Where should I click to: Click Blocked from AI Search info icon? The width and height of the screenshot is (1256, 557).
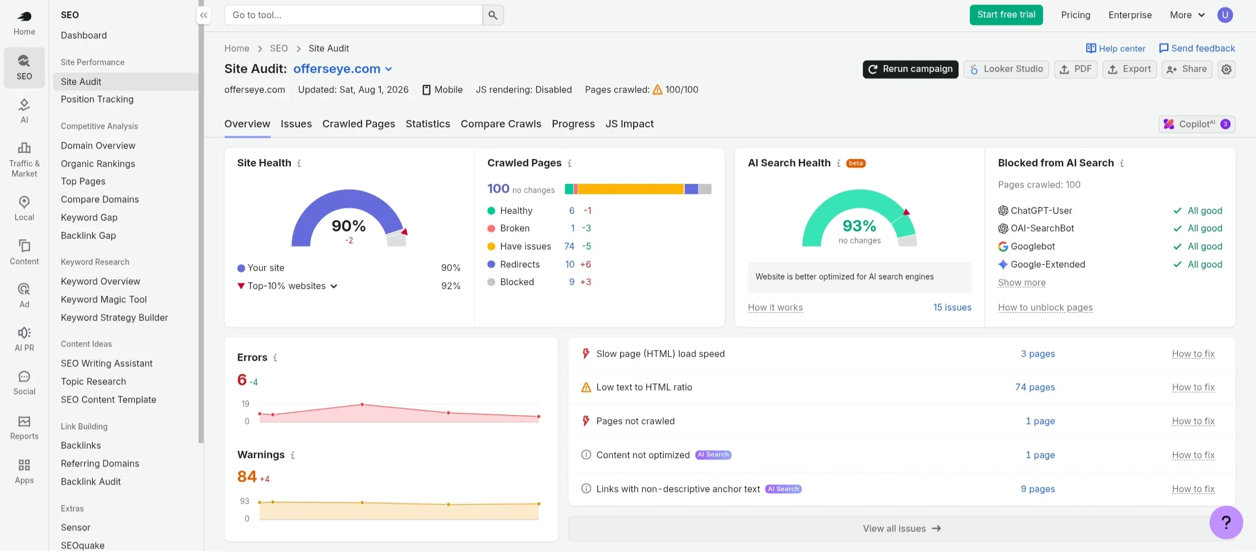click(1122, 163)
